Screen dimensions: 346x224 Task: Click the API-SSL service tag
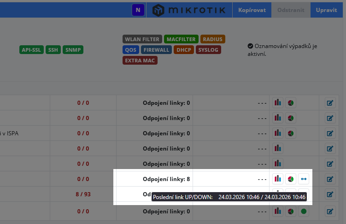[x=31, y=50]
